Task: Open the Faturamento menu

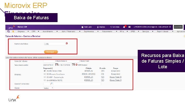Action: pos(107,32)
